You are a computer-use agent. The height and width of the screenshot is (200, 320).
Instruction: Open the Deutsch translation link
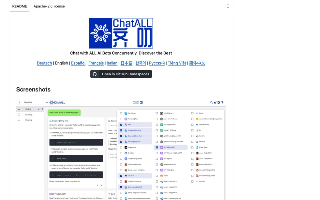[44, 63]
